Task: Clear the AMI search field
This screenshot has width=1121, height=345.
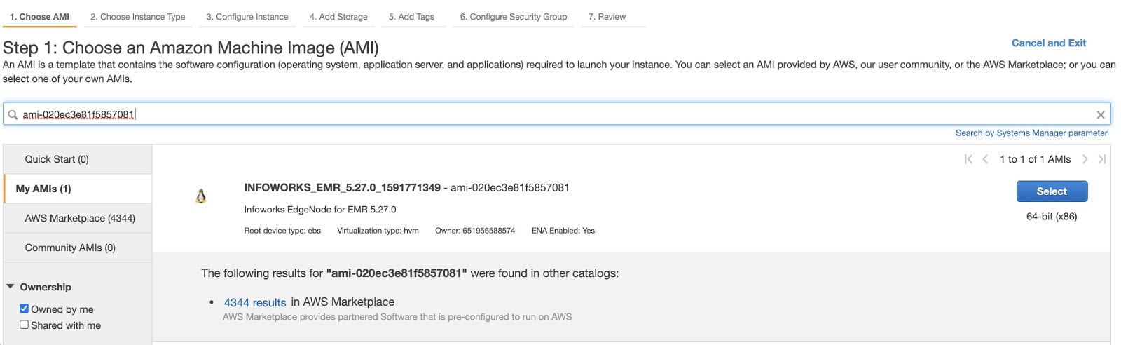Action: coord(1101,115)
